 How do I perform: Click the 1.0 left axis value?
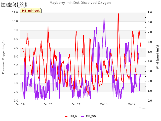point(16,101)
